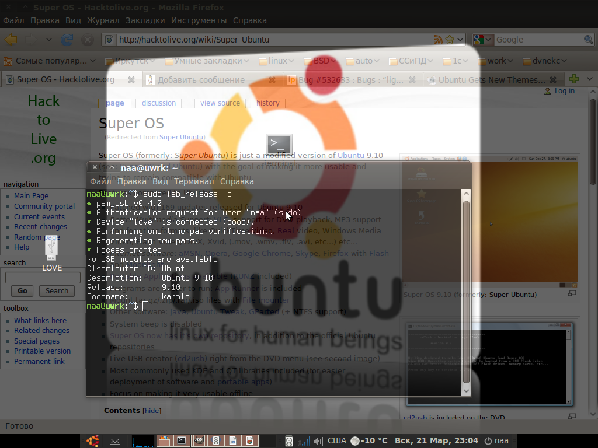Click the LOVE USB drive desktop icon

pyautogui.click(x=51, y=254)
